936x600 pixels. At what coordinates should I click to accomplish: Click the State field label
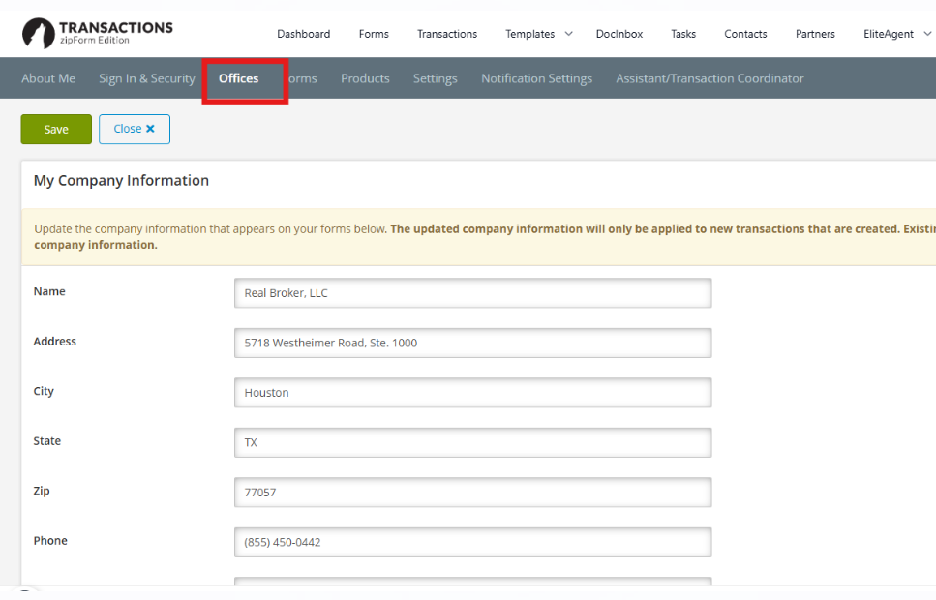click(x=47, y=440)
